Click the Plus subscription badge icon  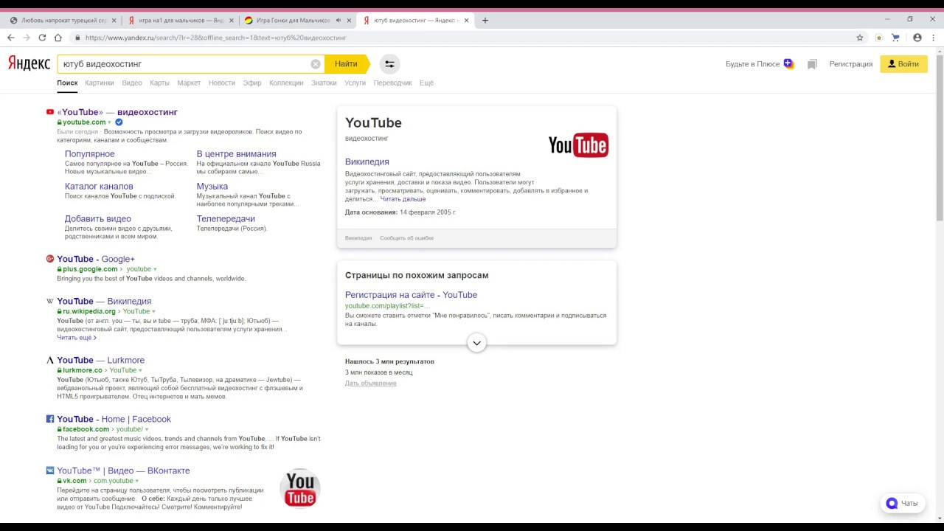coord(788,63)
